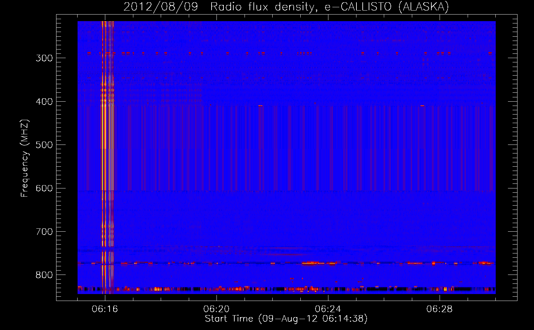Viewport: 534px width, 330px height.
Task: Click the 06:16 time tick label
Action: (x=105, y=309)
